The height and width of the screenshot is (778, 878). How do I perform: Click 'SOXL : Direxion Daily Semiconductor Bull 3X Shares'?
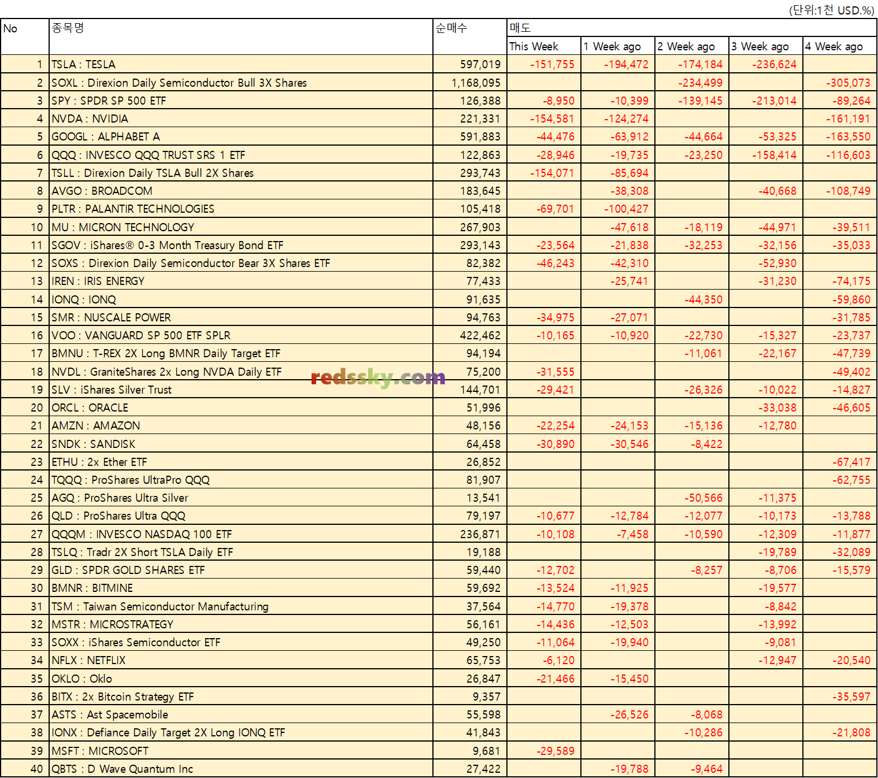pyautogui.click(x=241, y=83)
